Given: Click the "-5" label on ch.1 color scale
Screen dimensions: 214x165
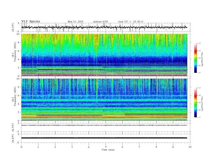Looking at the screenshot, I should (x=199, y=58).
